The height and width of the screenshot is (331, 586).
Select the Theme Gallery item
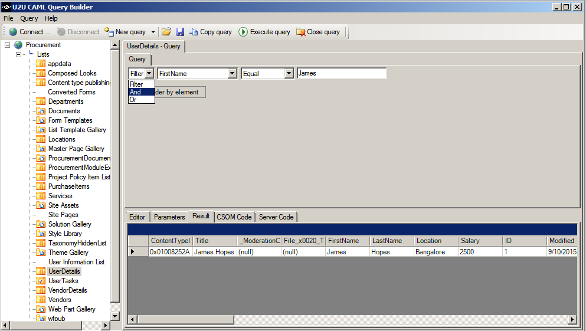(68, 253)
